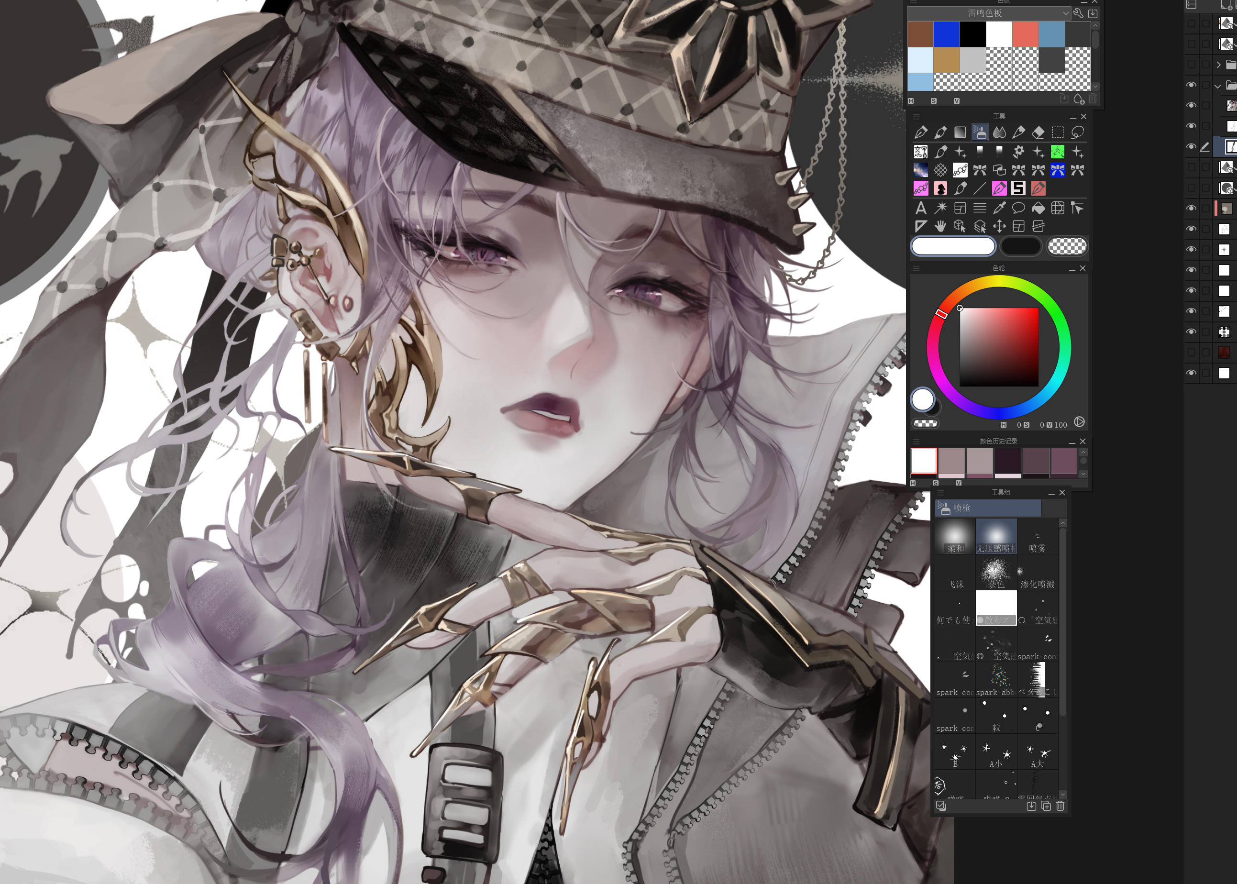Screen dimensions: 1237x884
Task: Show the topmost 3D layer
Action: (x=1191, y=23)
